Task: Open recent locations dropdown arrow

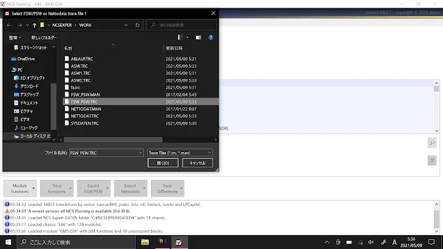Action: [x=28, y=25]
